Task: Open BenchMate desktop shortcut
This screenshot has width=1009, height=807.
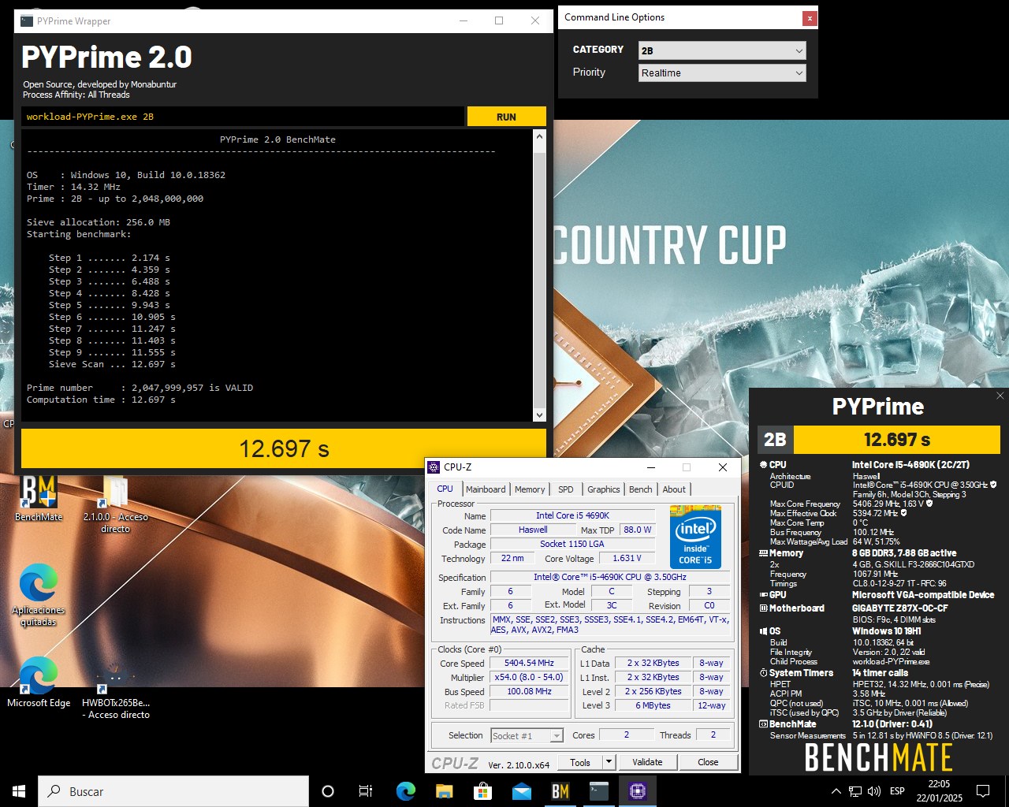Action: tap(39, 498)
